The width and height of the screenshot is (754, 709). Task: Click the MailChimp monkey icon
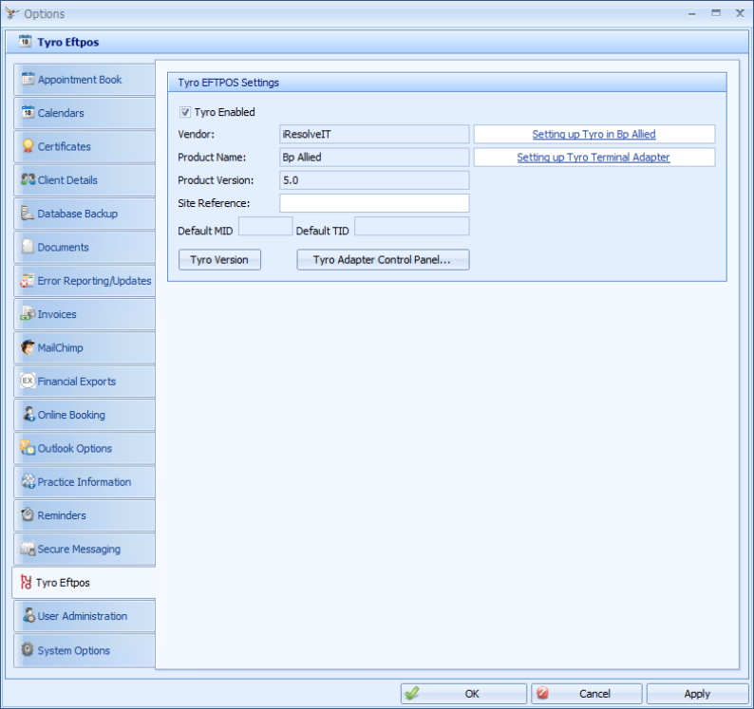(x=28, y=347)
